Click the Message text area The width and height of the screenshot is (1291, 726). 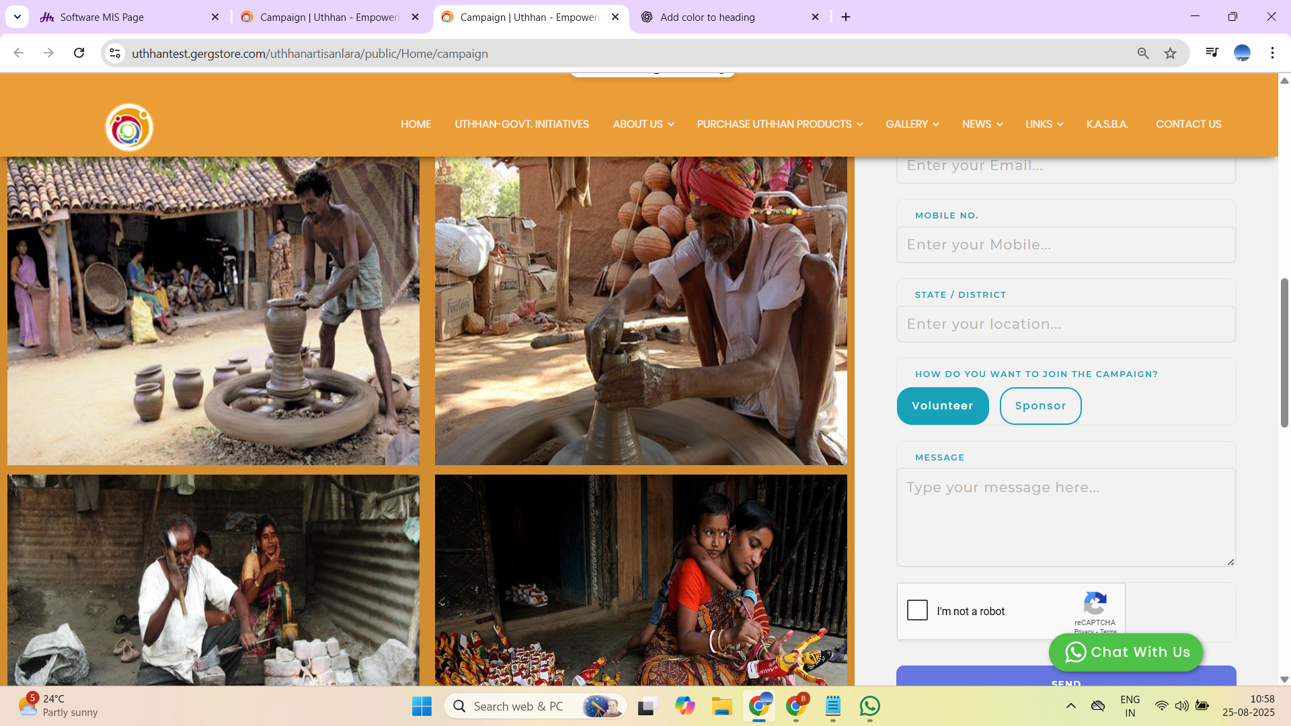[1066, 518]
